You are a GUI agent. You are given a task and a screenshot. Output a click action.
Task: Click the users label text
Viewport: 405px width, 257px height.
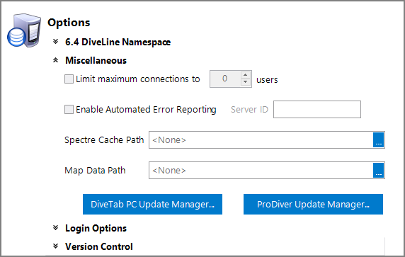pyautogui.click(x=267, y=80)
